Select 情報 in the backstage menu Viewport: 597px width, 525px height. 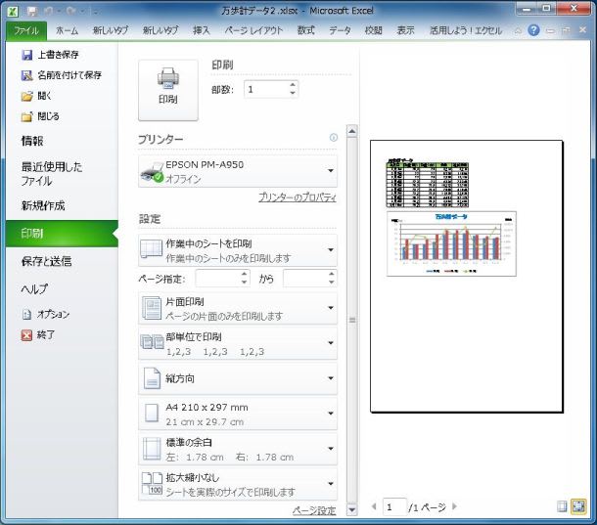32,141
